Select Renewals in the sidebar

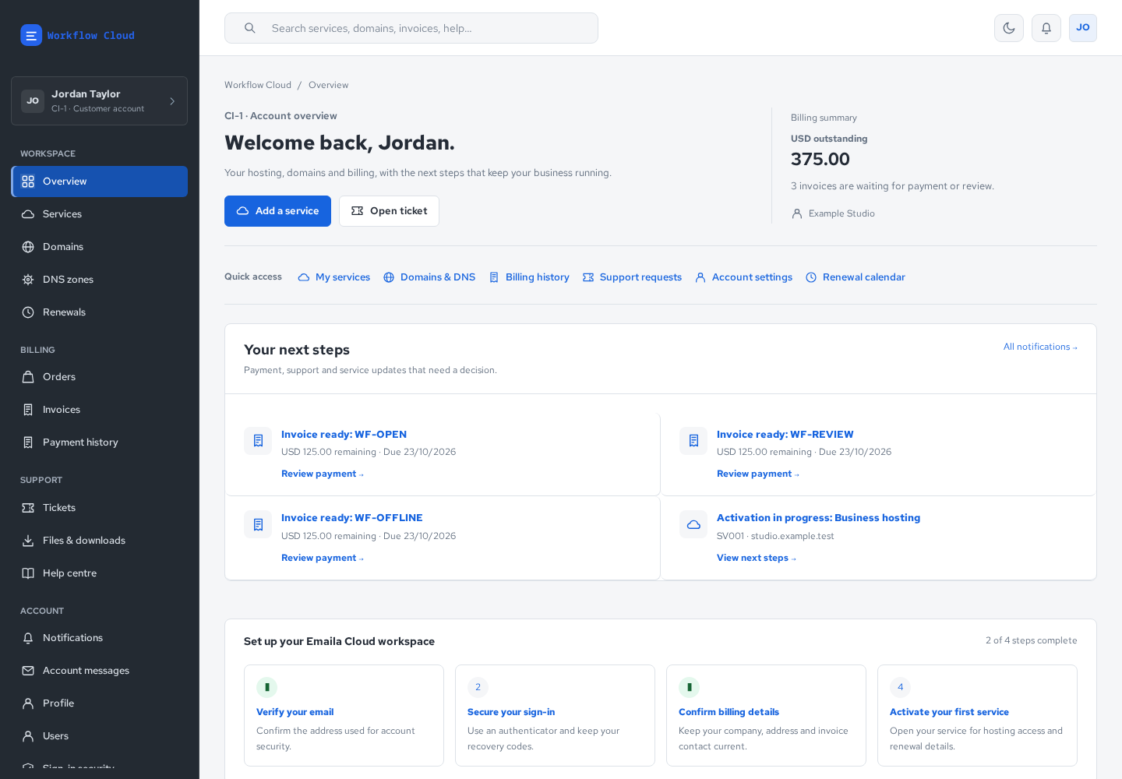[99, 312]
